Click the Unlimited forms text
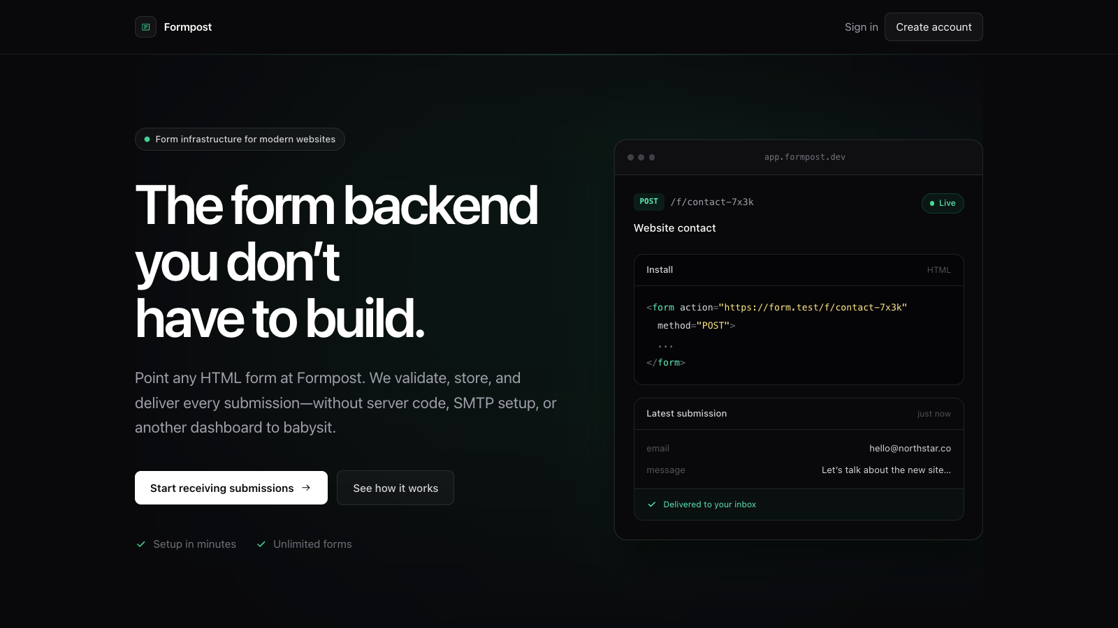 coord(312,544)
